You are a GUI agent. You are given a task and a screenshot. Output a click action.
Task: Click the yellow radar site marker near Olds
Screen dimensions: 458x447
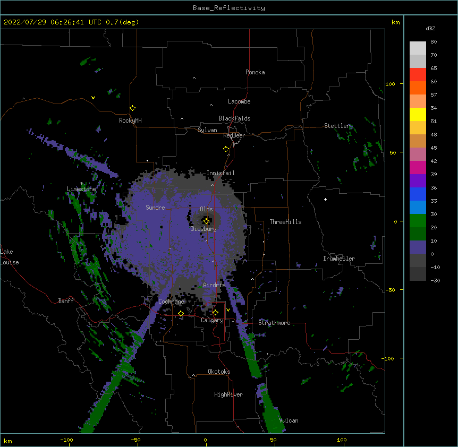[x=206, y=221]
